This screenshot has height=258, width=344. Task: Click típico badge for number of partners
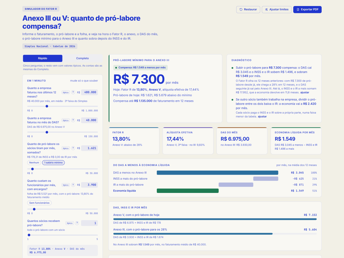point(70,223)
